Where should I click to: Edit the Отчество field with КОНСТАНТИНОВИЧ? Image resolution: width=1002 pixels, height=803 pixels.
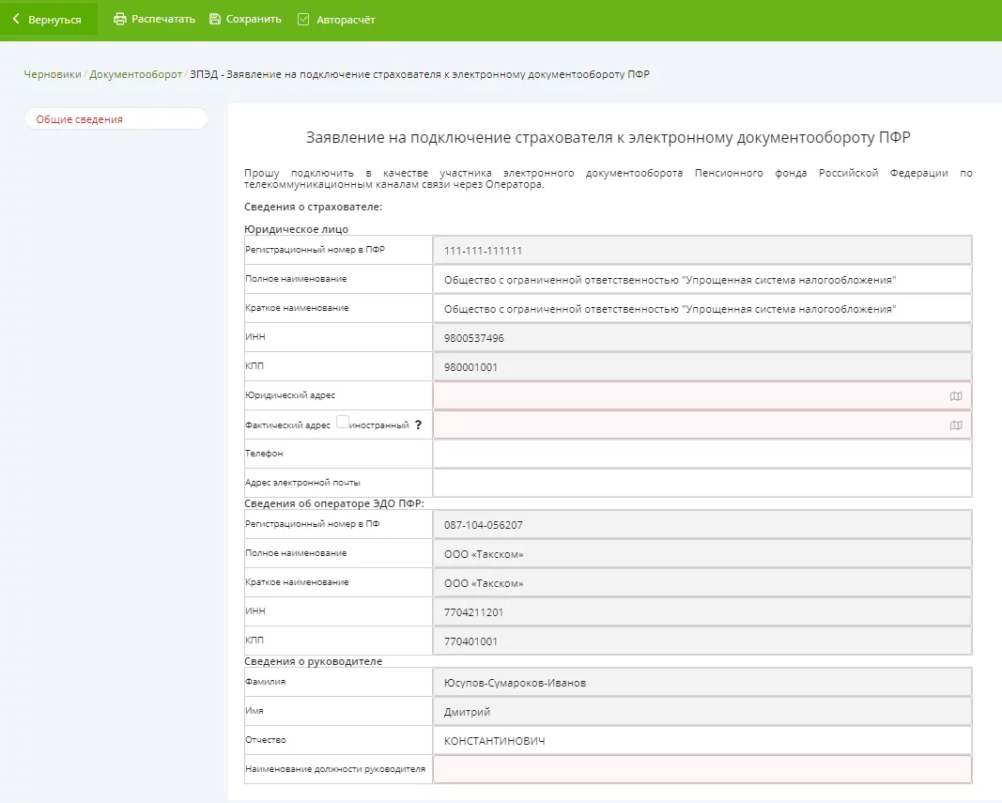pos(701,740)
